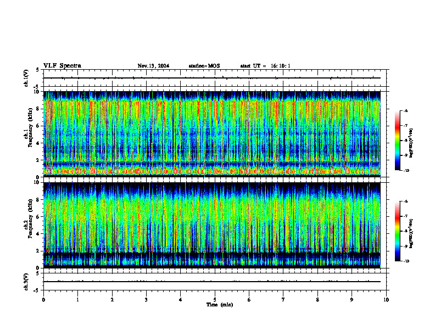The image size is (435, 336).
Task: Click the "-7" label on ch.2 color scale
Action: pyautogui.click(x=405, y=216)
